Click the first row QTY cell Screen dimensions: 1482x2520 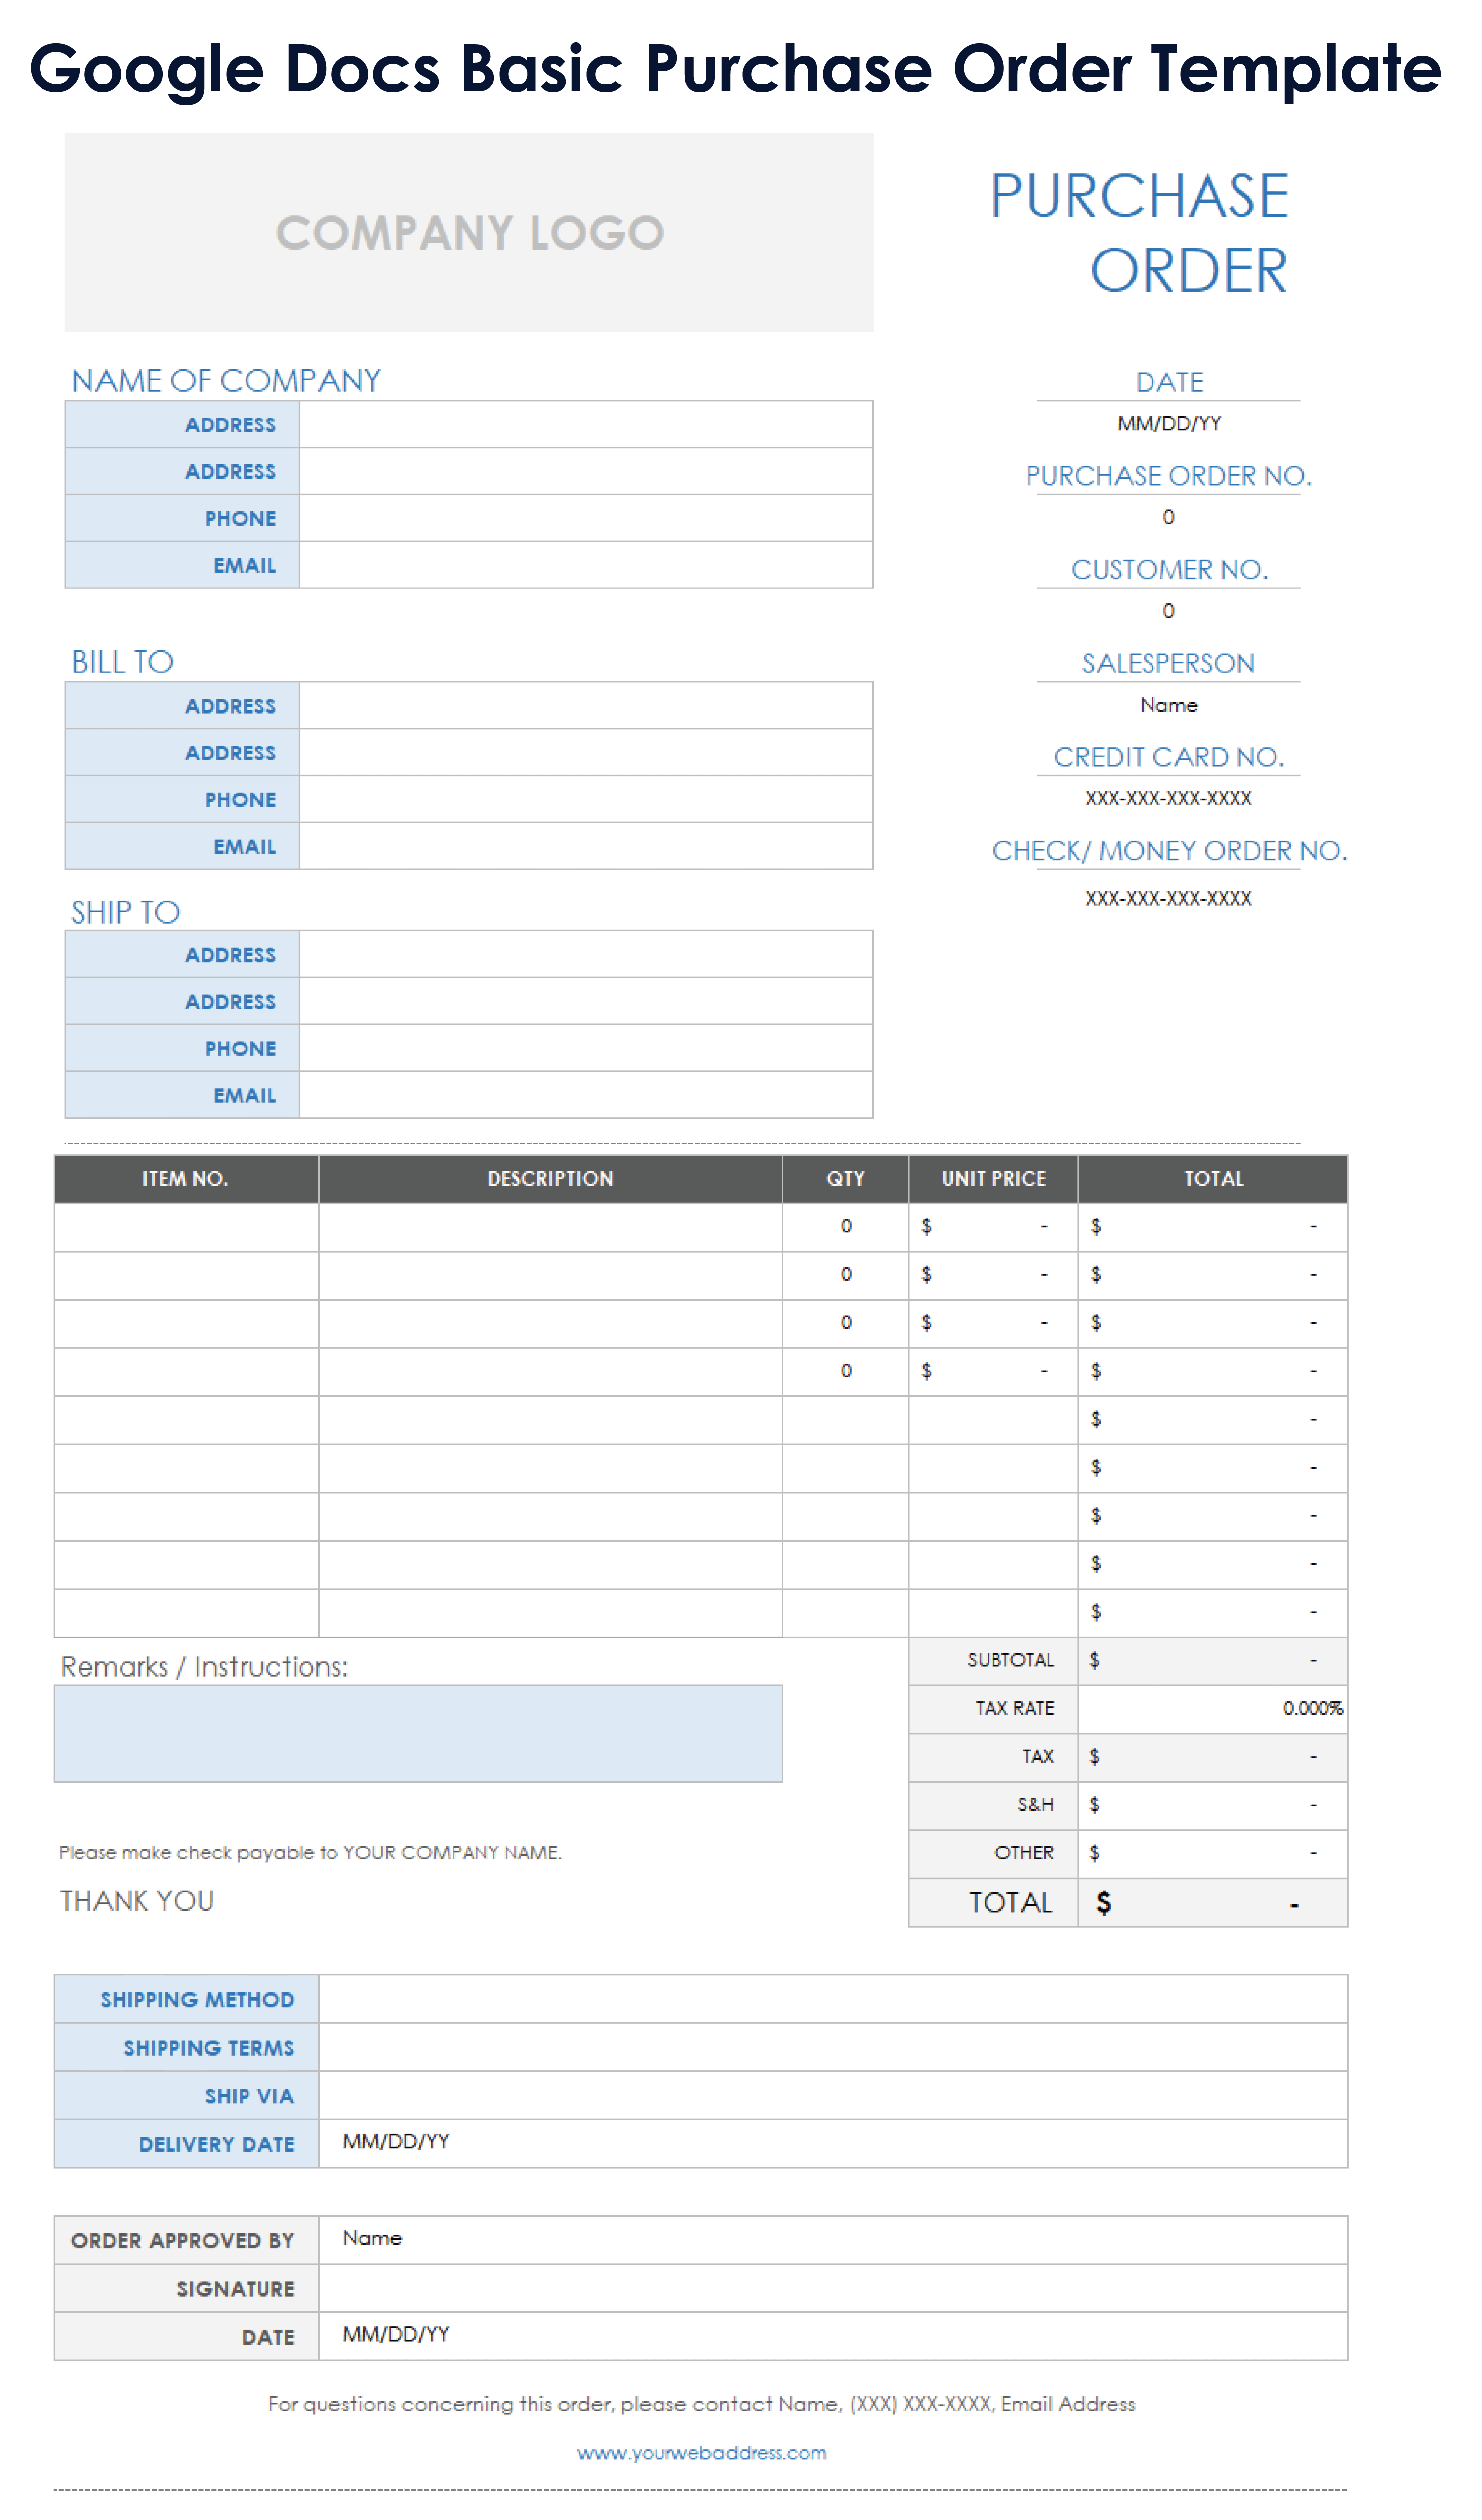point(845,1227)
